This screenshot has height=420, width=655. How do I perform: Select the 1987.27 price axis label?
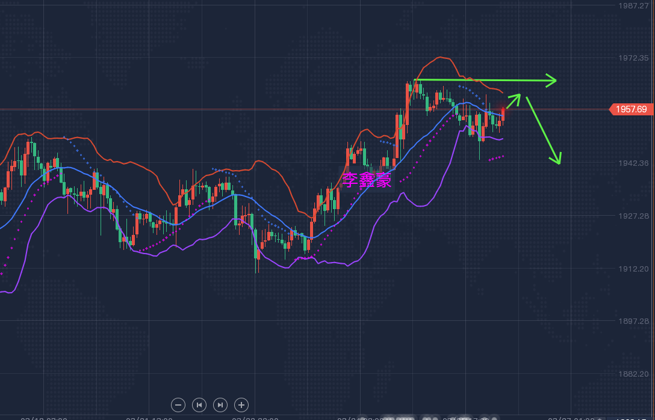[634, 5]
